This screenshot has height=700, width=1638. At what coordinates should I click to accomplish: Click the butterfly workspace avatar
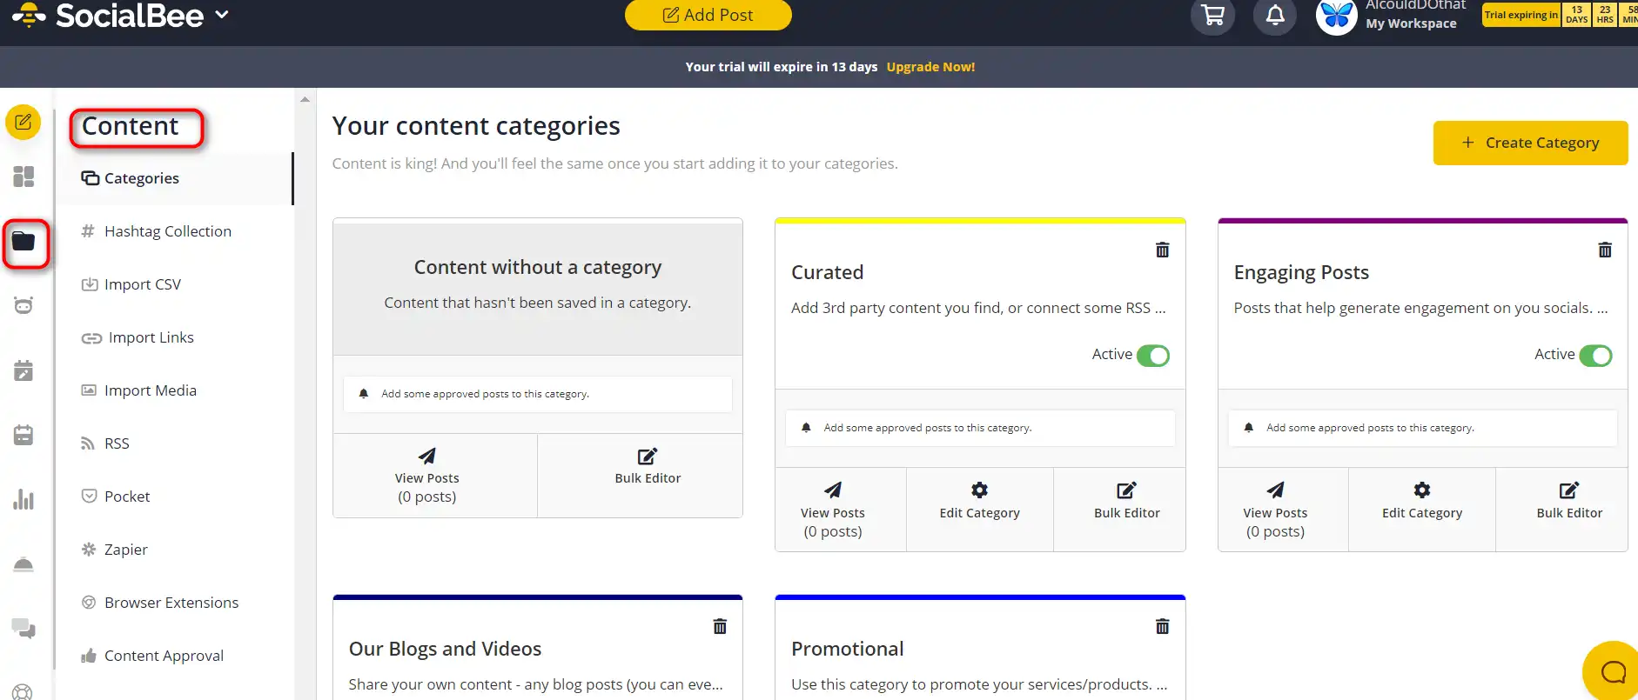pyautogui.click(x=1336, y=15)
